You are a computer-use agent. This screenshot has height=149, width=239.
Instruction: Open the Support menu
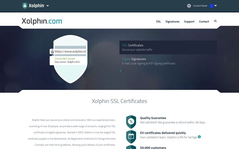pos(189,22)
